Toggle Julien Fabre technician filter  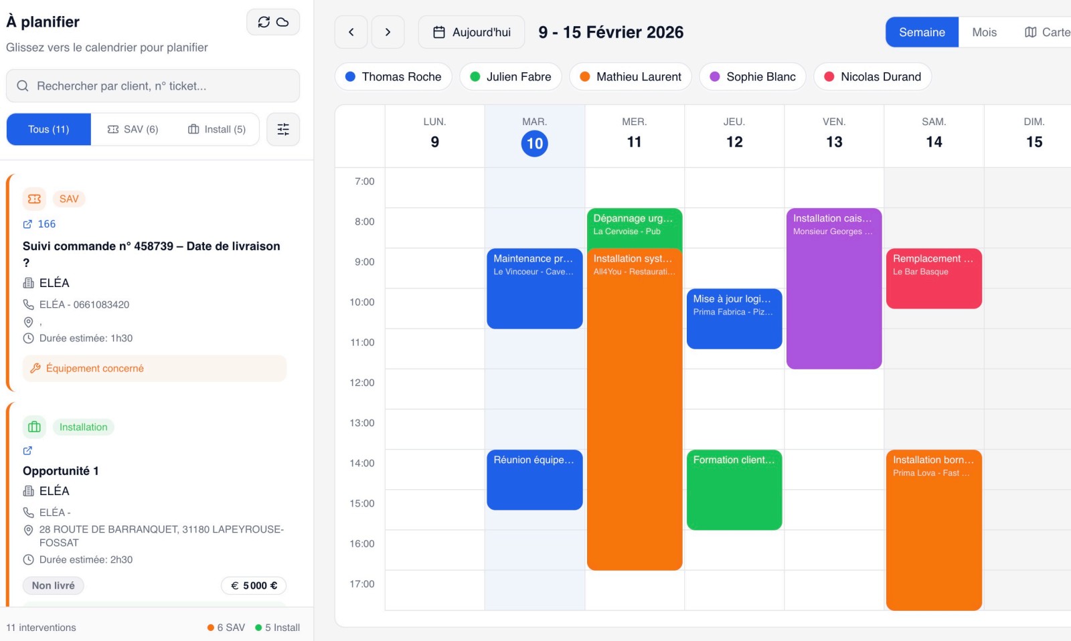click(x=510, y=76)
